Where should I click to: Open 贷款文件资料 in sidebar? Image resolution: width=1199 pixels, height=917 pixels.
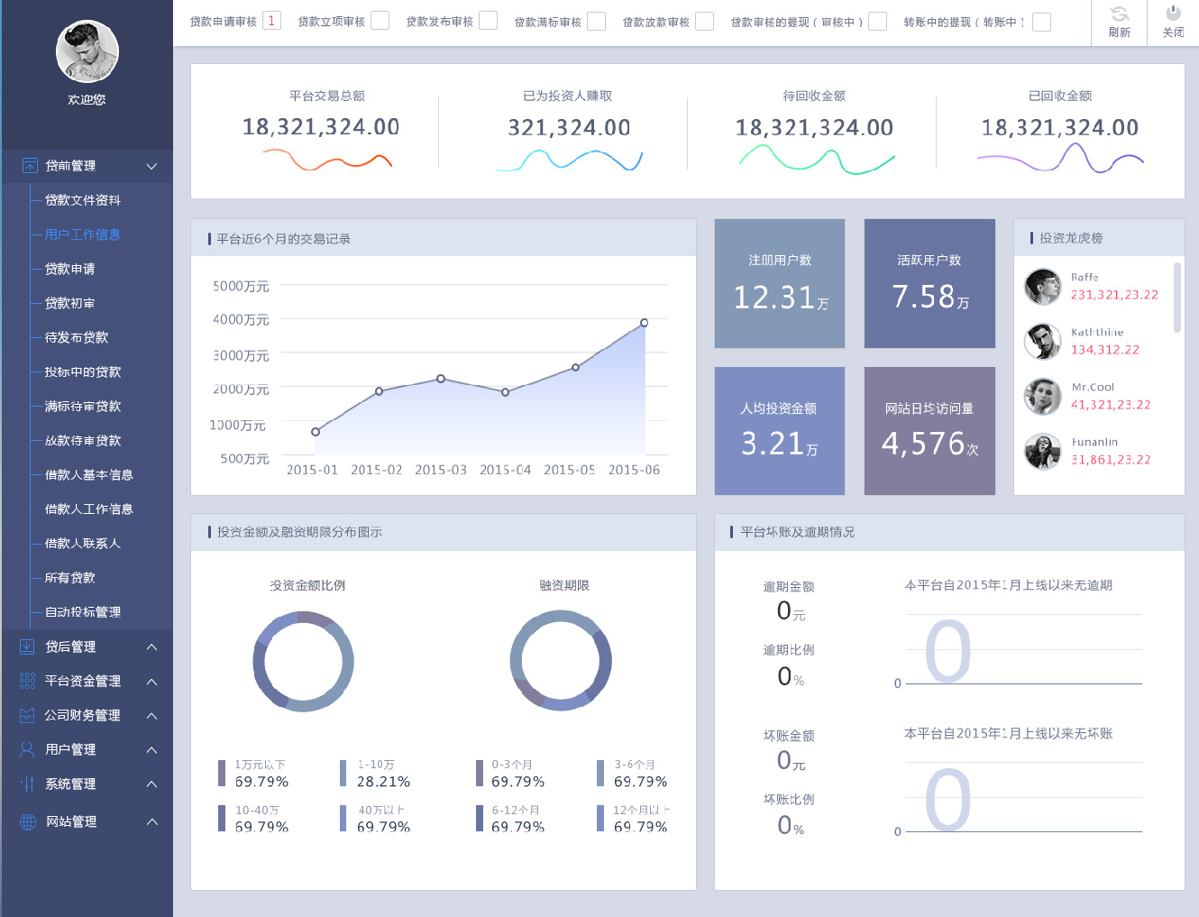click(83, 200)
